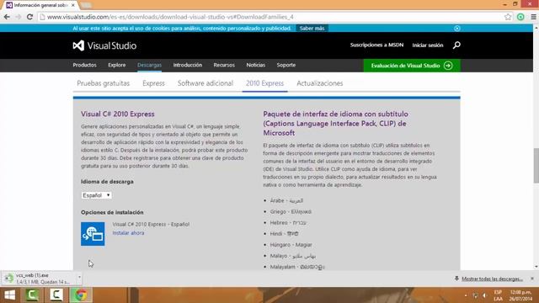Viewport: 539px width, 303px height.
Task: Click Visual C# 2010 Express - Español text
Action: 151,225
